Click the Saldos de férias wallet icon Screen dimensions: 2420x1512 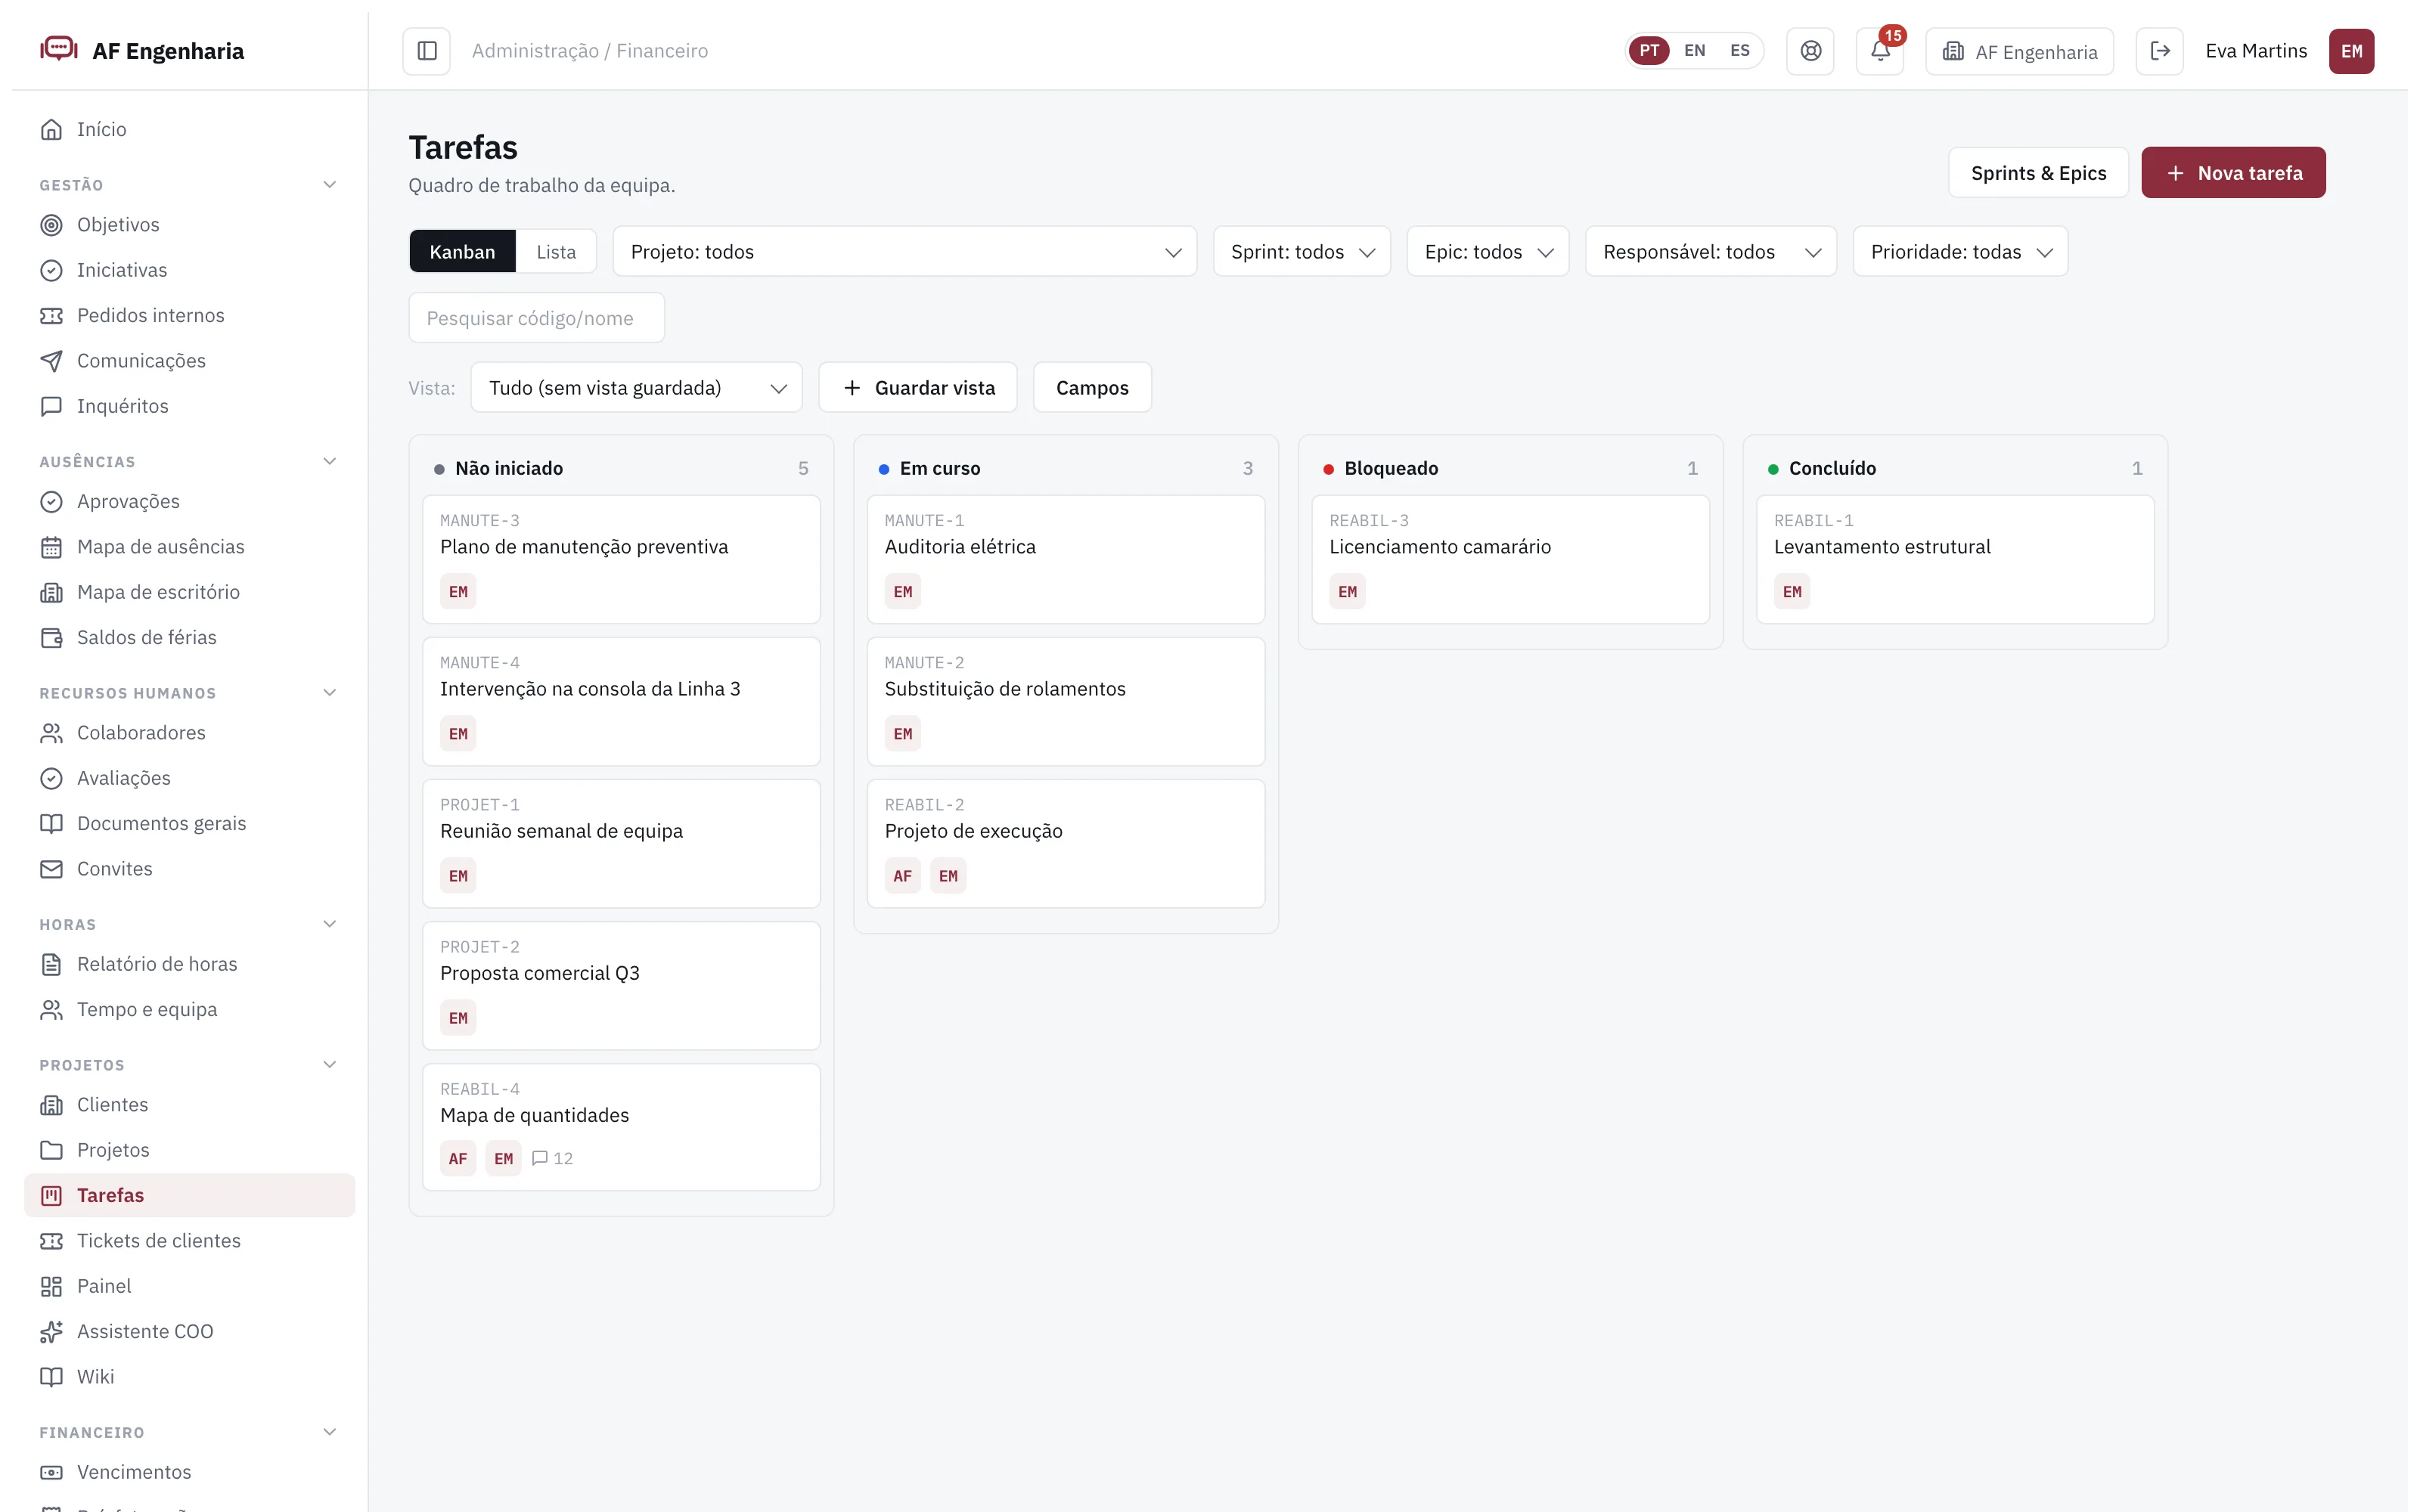point(51,638)
